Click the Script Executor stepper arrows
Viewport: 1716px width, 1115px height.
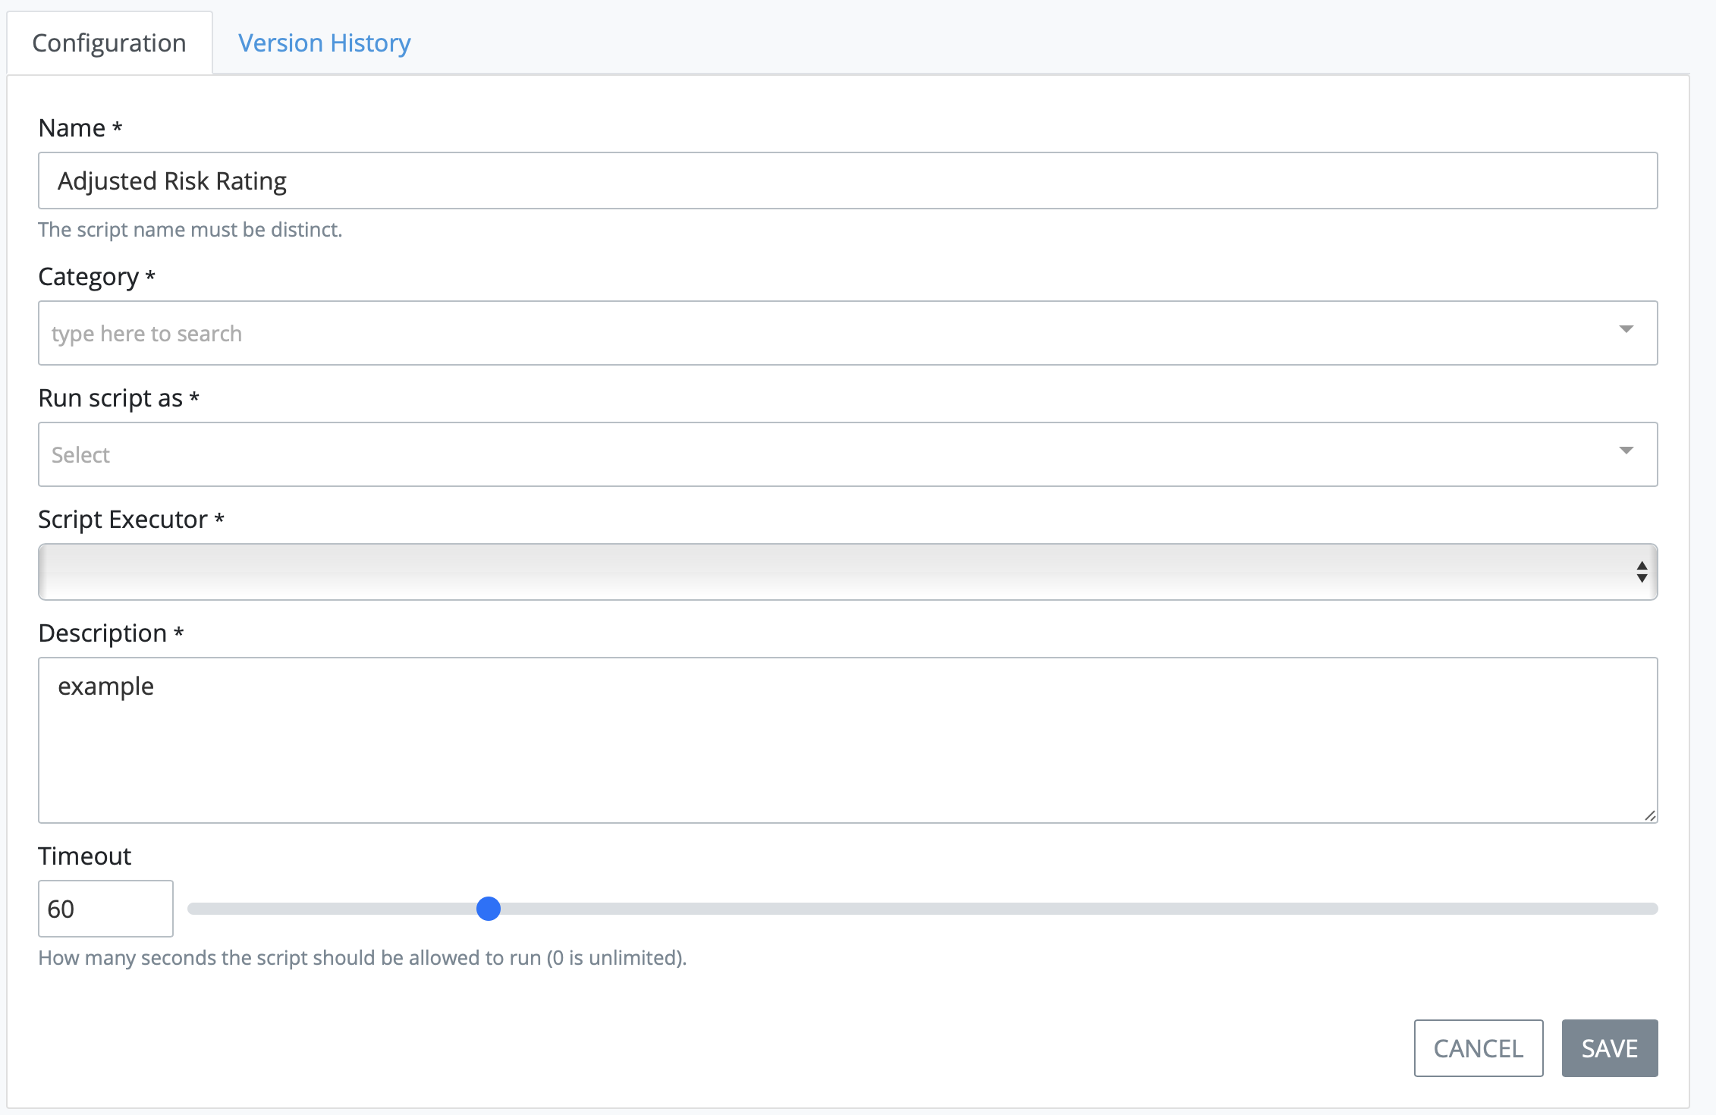(1641, 571)
